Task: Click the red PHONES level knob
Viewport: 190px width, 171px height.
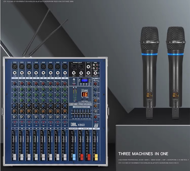Action: coord(95,117)
